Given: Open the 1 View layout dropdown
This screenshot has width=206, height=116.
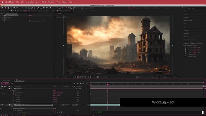Looking at the screenshot, I should (177, 77).
